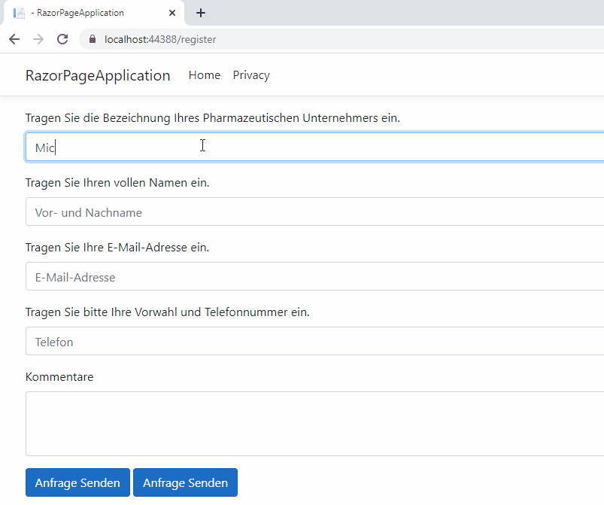Viewport: 604px width, 505px height.
Task: Open a new tab with the plus icon
Action: click(x=201, y=13)
